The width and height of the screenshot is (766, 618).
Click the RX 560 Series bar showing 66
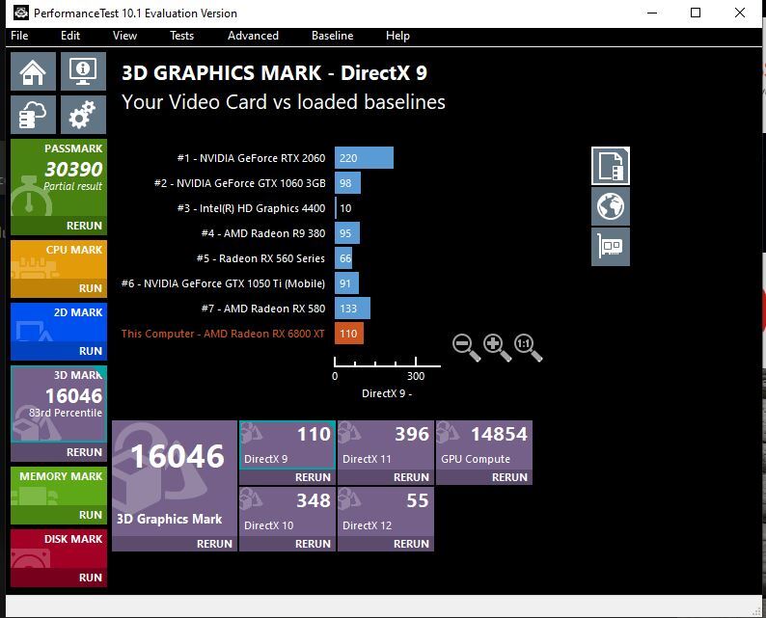343,258
